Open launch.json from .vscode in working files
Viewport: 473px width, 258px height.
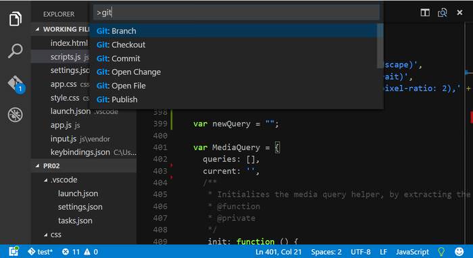tap(70, 111)
